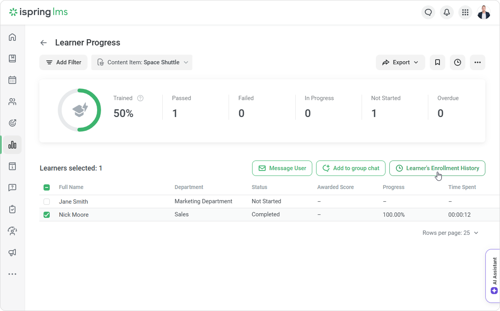Change the Rows per page dropdown
500x311 pixels.
[450, 233]
